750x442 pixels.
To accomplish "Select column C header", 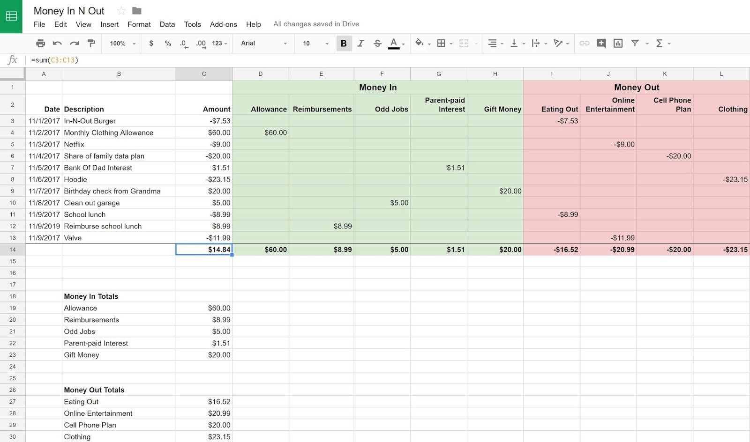I will click(204, 74).
